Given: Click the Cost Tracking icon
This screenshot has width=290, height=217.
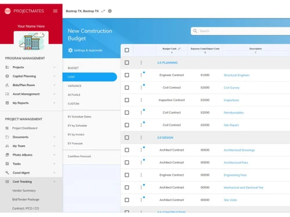Looking at the screenshot, I should pyautogui.click(x=7, y=182).
